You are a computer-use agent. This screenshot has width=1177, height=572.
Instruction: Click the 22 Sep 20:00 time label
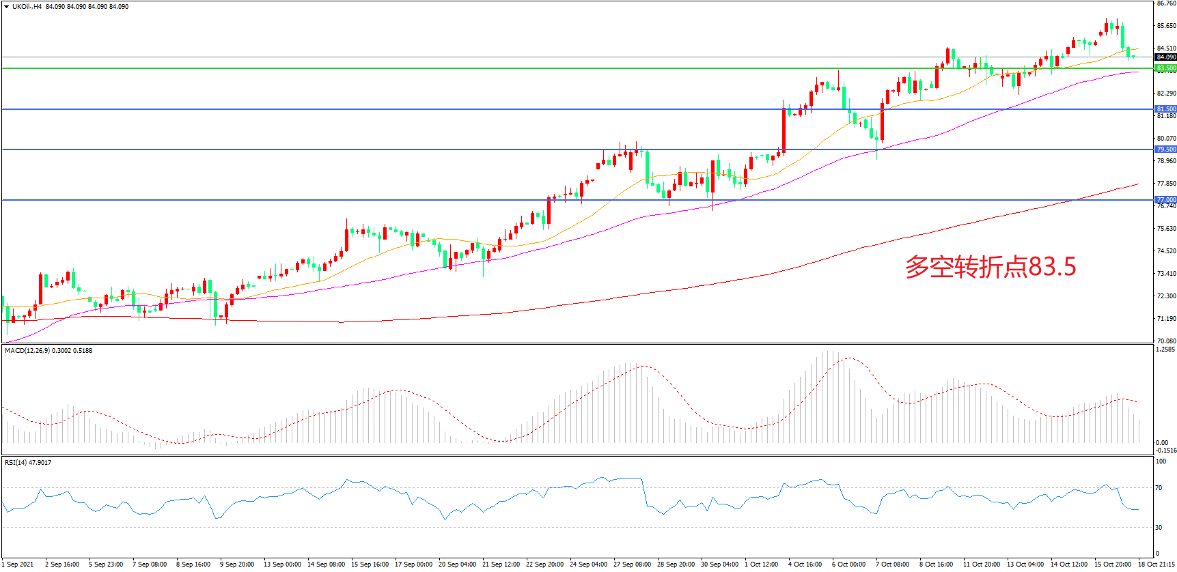(x=544, y=564)
